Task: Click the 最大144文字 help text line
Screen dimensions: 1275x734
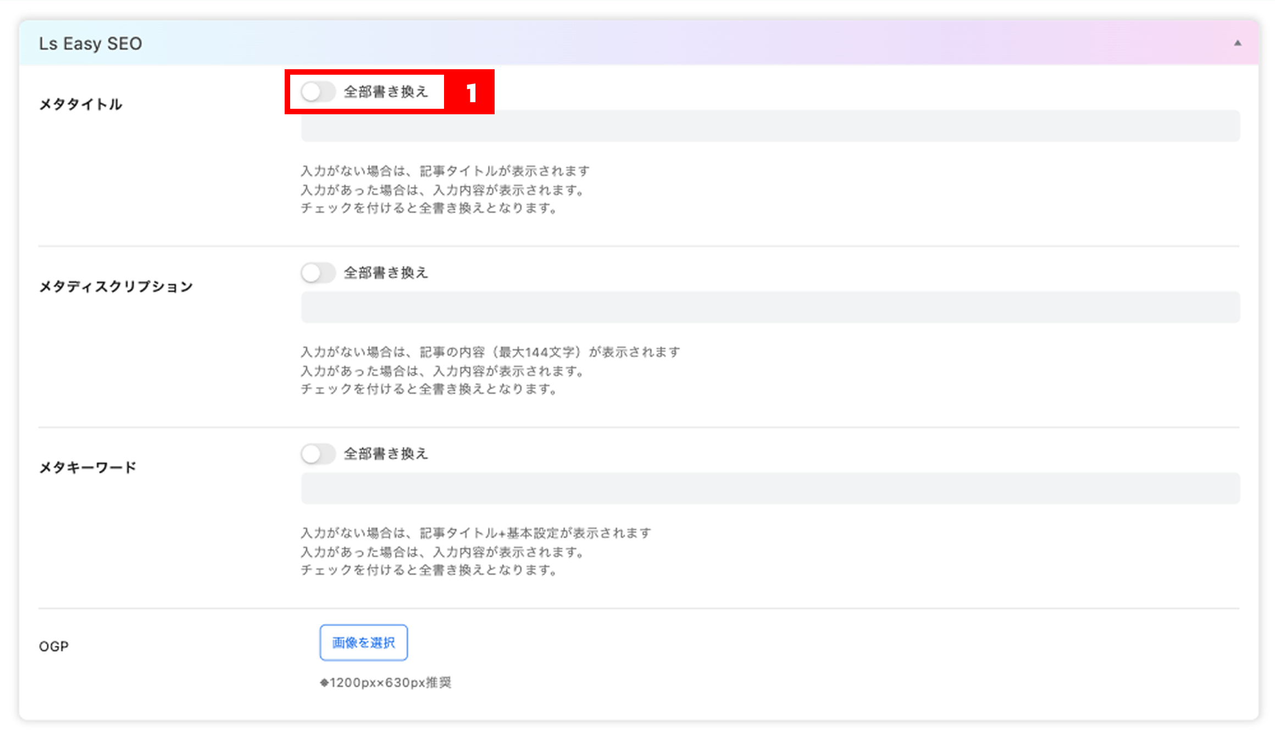Action: click(x=490, y=352)
